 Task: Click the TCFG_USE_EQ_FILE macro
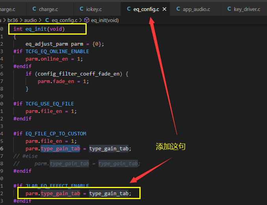click(50, 104)
